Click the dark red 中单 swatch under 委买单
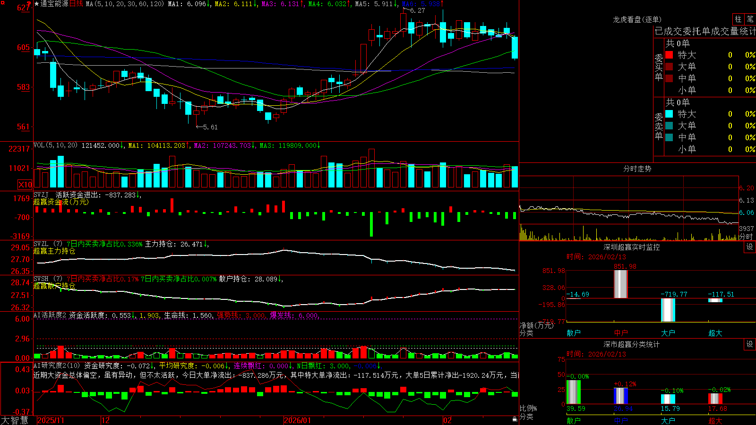The image size is (756, 425). (x=669, y=78)
